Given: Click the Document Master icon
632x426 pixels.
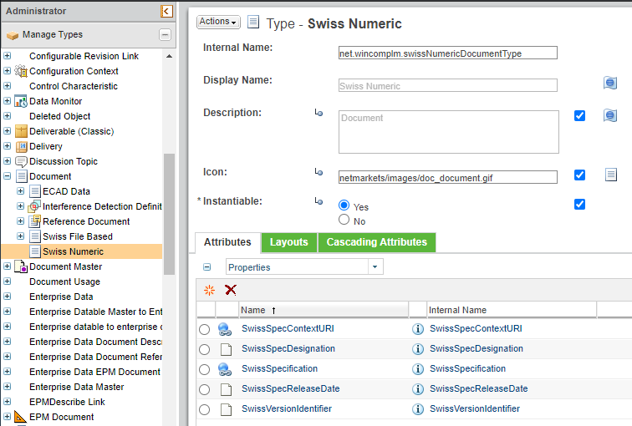Looking at the screenshot, I should tap(21, 266).
